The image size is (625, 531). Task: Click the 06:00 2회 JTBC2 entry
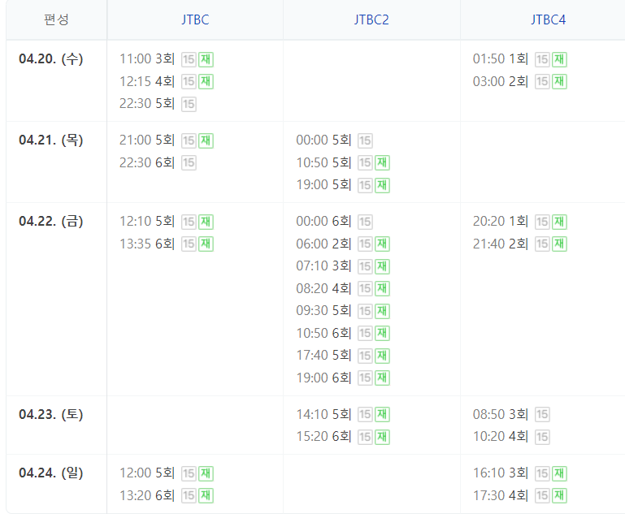[x=323, y=244]
